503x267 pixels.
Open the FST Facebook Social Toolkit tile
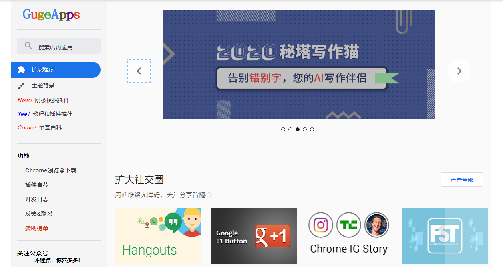point(445,236)
